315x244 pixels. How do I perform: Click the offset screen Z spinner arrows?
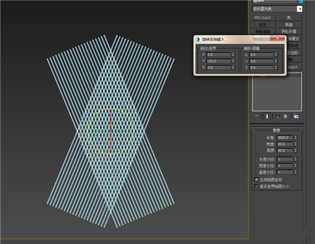coord(276,67)
